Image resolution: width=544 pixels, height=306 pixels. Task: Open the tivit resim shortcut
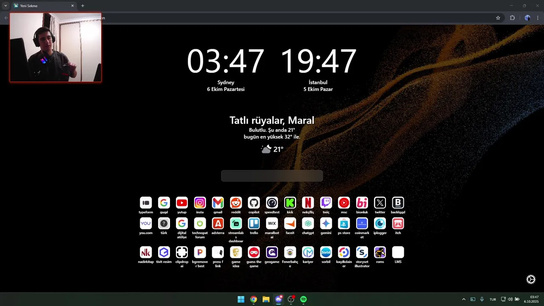click(164, 252)
